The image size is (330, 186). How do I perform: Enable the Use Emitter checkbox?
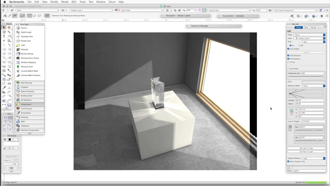point(288,69)
